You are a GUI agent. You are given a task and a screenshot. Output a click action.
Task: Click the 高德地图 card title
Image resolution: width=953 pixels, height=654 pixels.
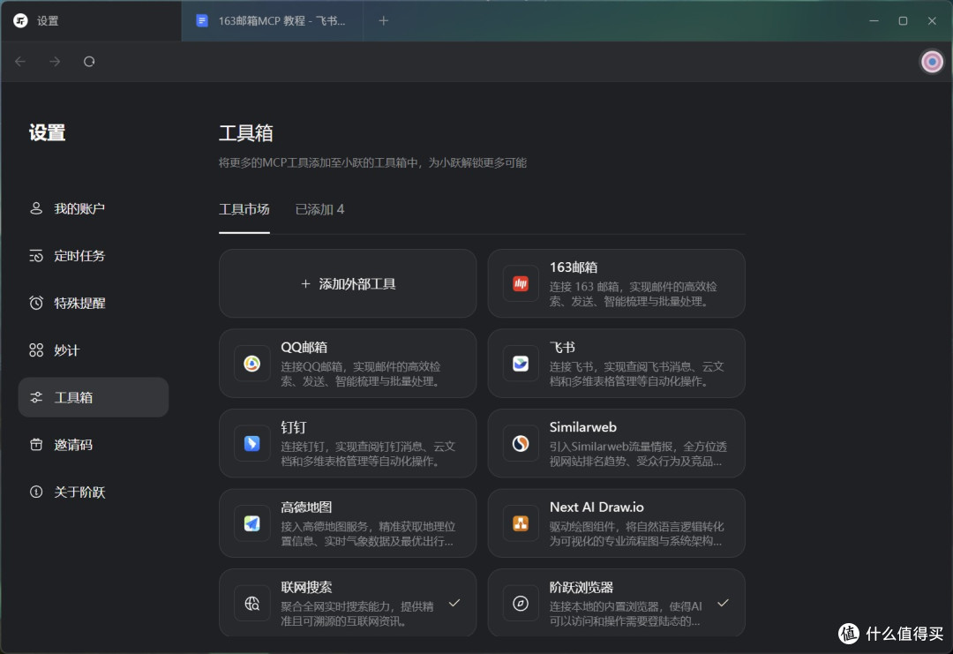(306, 507)
